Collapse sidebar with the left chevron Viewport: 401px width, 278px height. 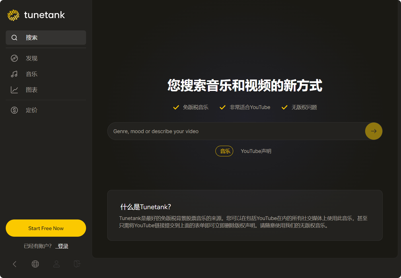(x=15, y=264)
